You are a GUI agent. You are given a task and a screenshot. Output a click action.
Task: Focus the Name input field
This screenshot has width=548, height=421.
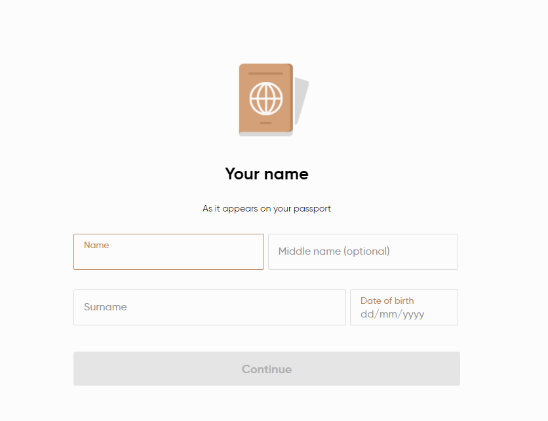point(169,251)
